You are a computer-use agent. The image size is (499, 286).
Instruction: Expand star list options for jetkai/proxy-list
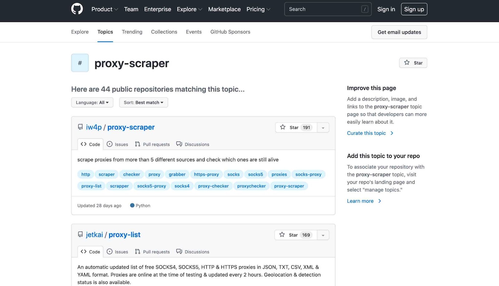point(323,235)
